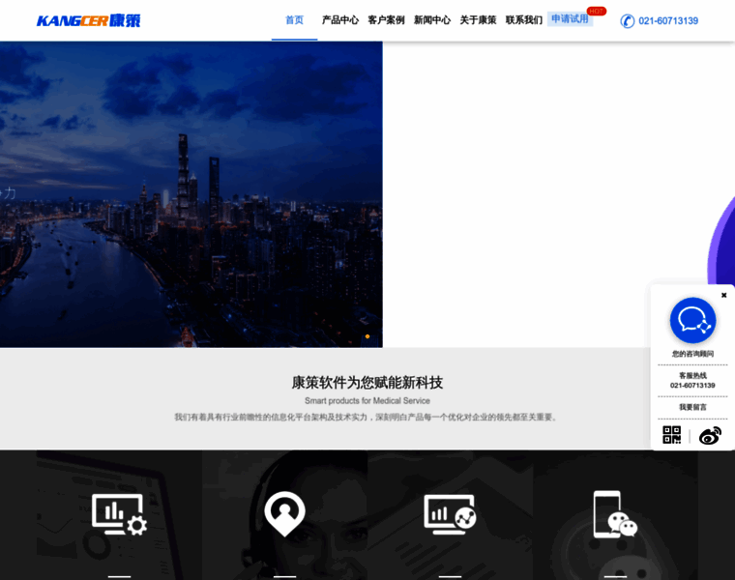Close the floating consultation widget
735x580 pixels.
(723, 295)
